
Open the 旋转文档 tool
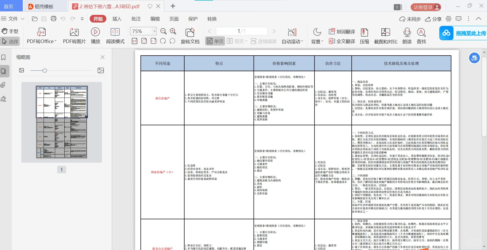pos(190,36)
